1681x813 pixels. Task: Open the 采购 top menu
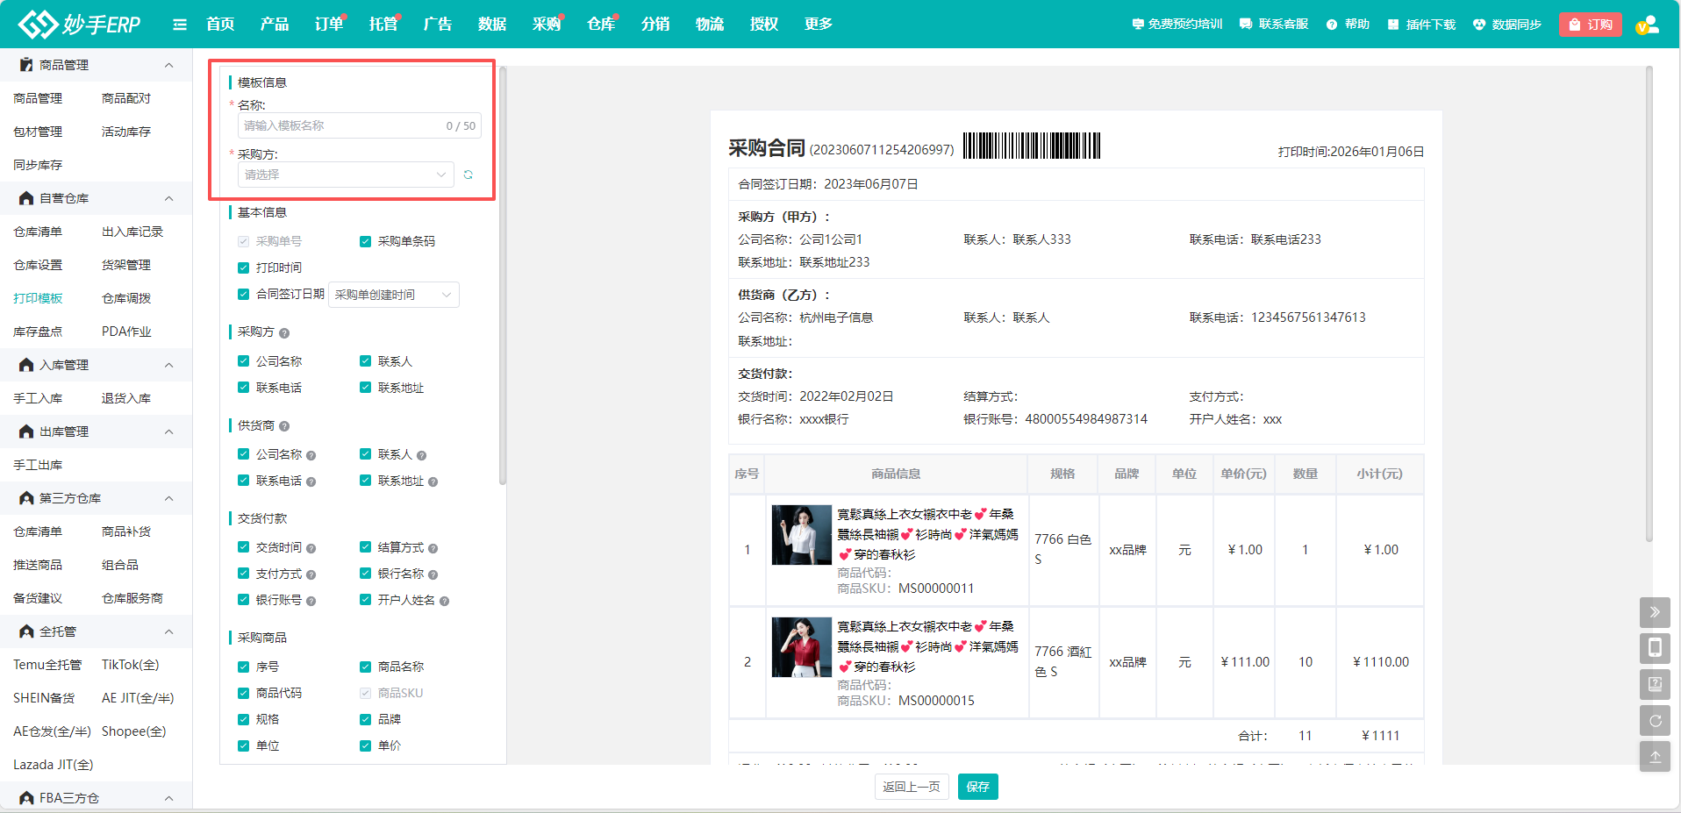(546, 25)
